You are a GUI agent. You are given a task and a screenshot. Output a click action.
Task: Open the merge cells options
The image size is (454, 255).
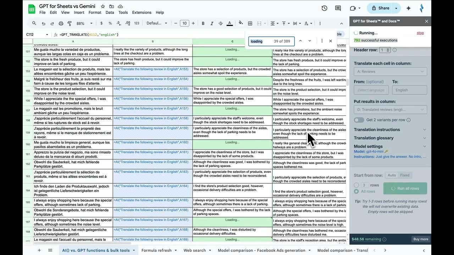click(x=260, y=23)
